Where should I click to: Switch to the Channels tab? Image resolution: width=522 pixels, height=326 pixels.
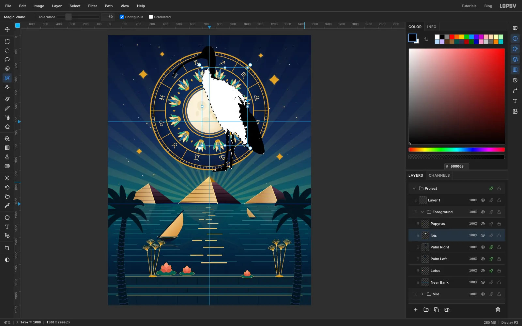pyautogui.click(x=439, y=175)
